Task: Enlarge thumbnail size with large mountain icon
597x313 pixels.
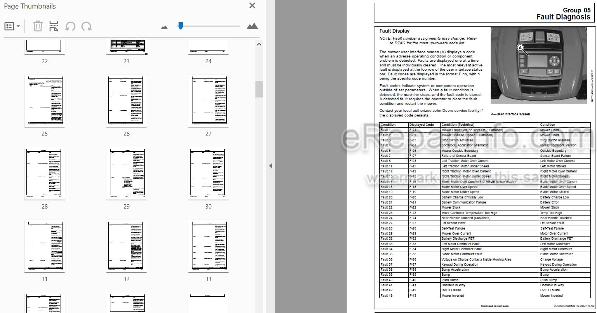Action: coord(252,26)
